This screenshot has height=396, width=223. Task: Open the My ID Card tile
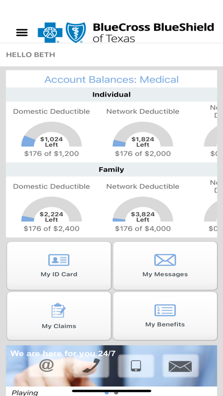click(59, 266)
